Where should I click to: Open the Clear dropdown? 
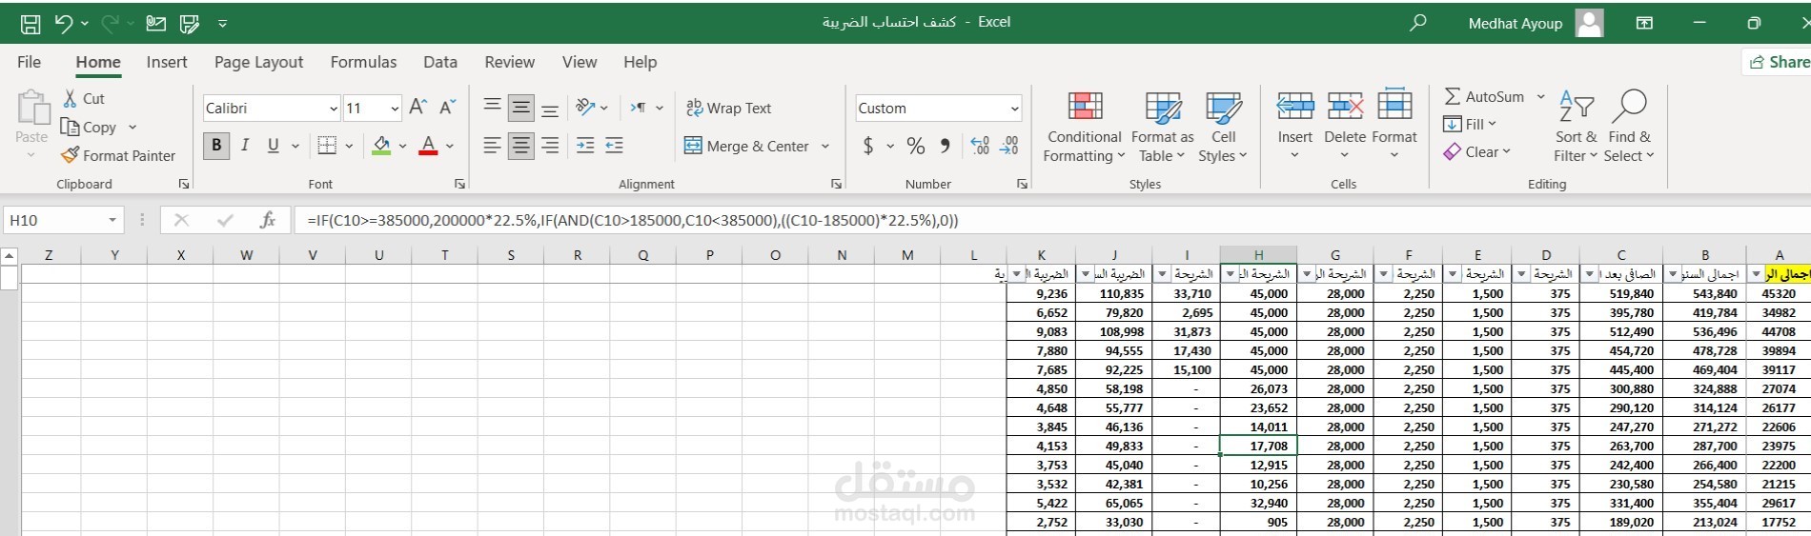(1477, 151)
